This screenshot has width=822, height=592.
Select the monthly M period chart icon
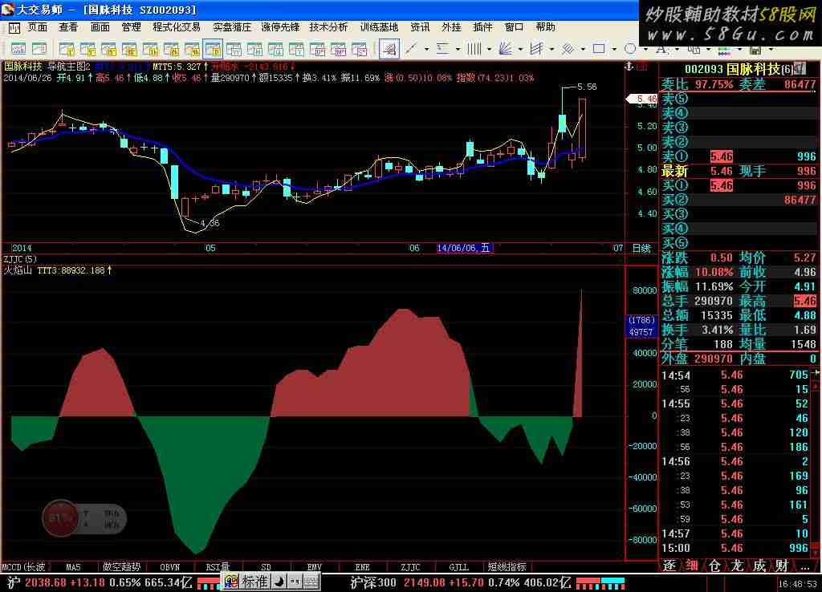254,49
